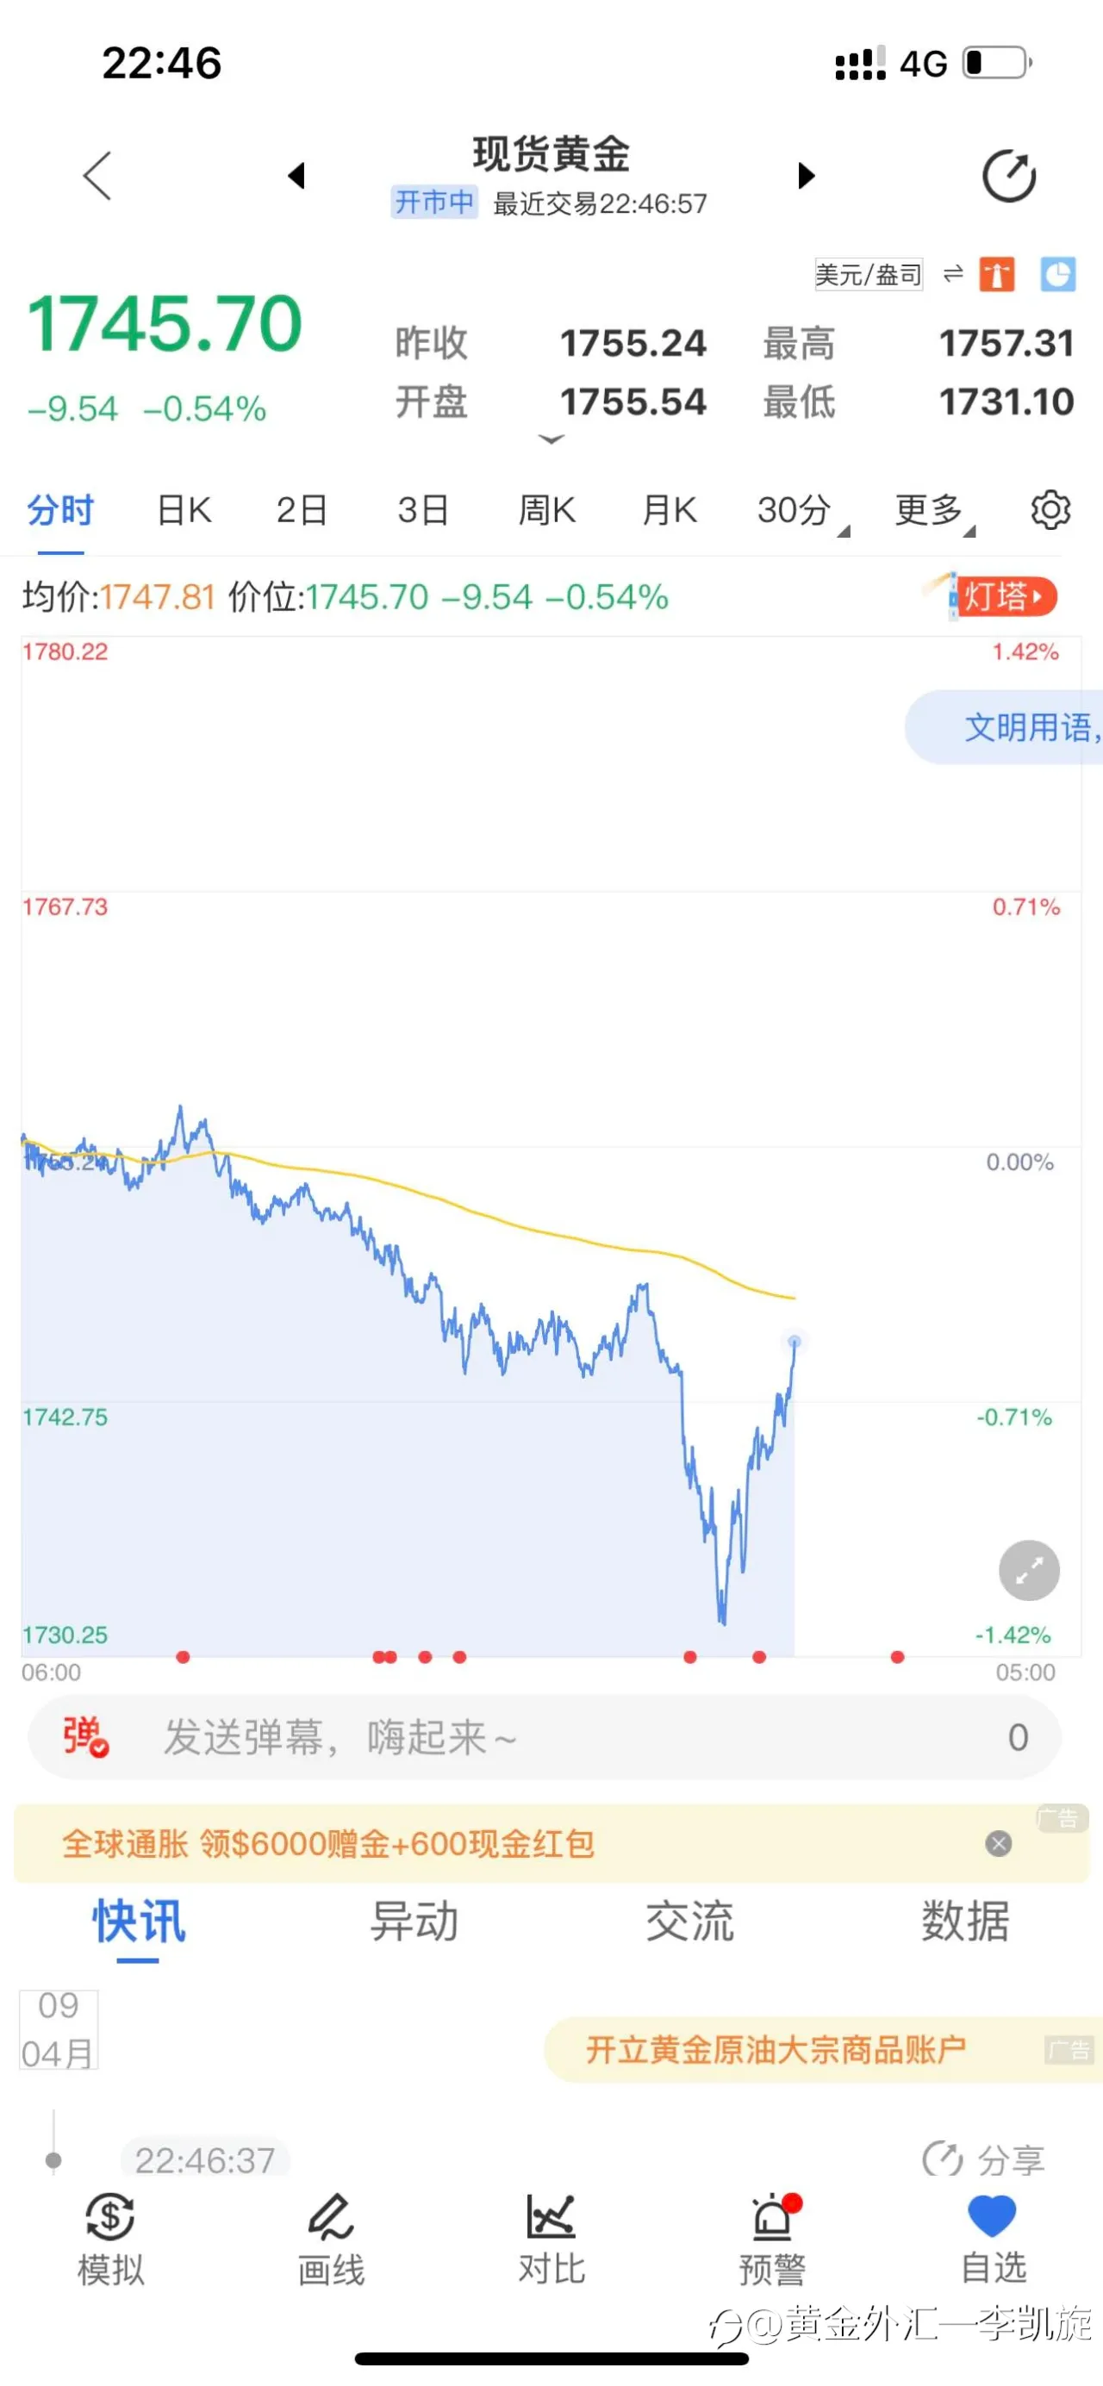Open the 更多 chart options dropdown
This screenshot has height=2386, width=1103.
point(934,510)
